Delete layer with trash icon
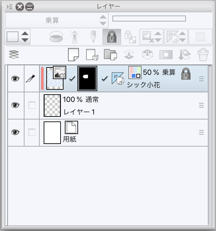 [203, 55]
